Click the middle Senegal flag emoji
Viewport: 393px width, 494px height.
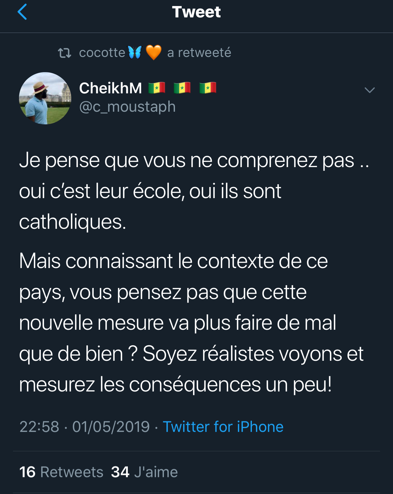(x=182, y=88)
